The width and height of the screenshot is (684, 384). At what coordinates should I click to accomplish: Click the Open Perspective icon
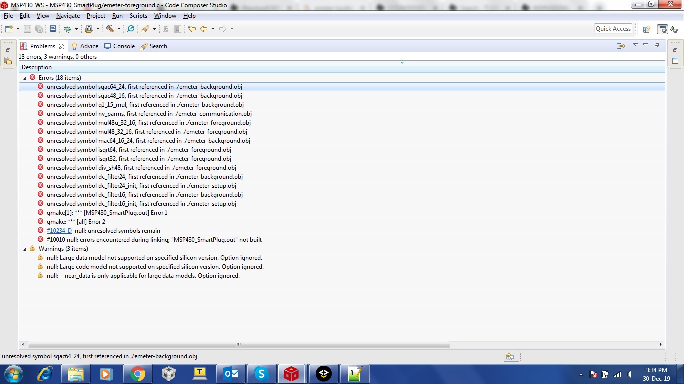(646, 29)
